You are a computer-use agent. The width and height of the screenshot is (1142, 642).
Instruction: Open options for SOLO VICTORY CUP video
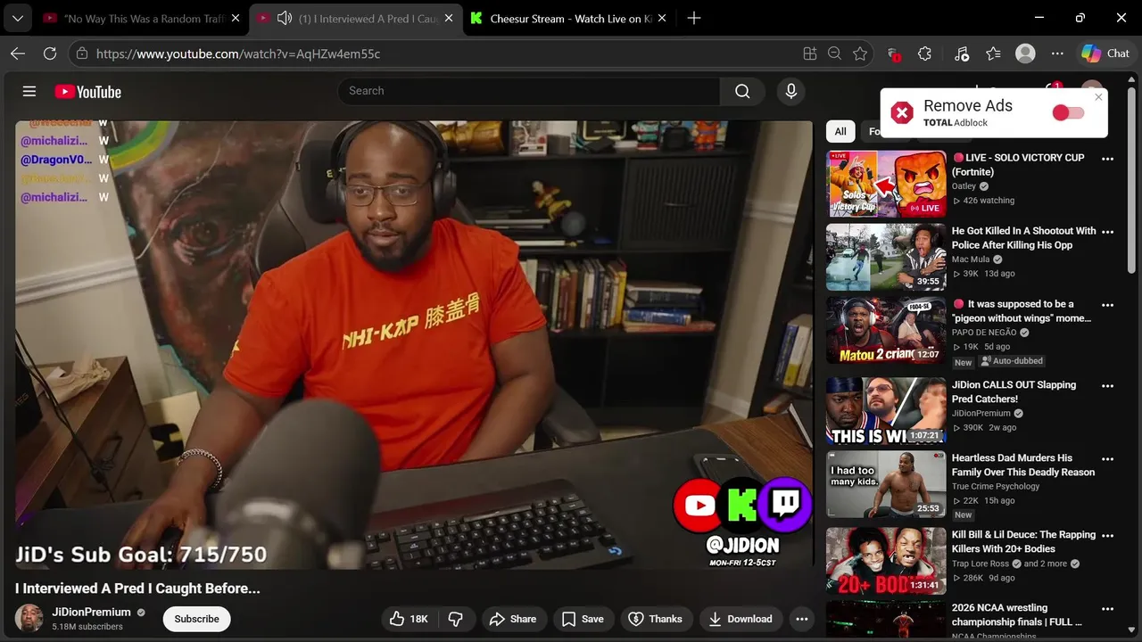pyautogui.click(x=1108, y=159)
